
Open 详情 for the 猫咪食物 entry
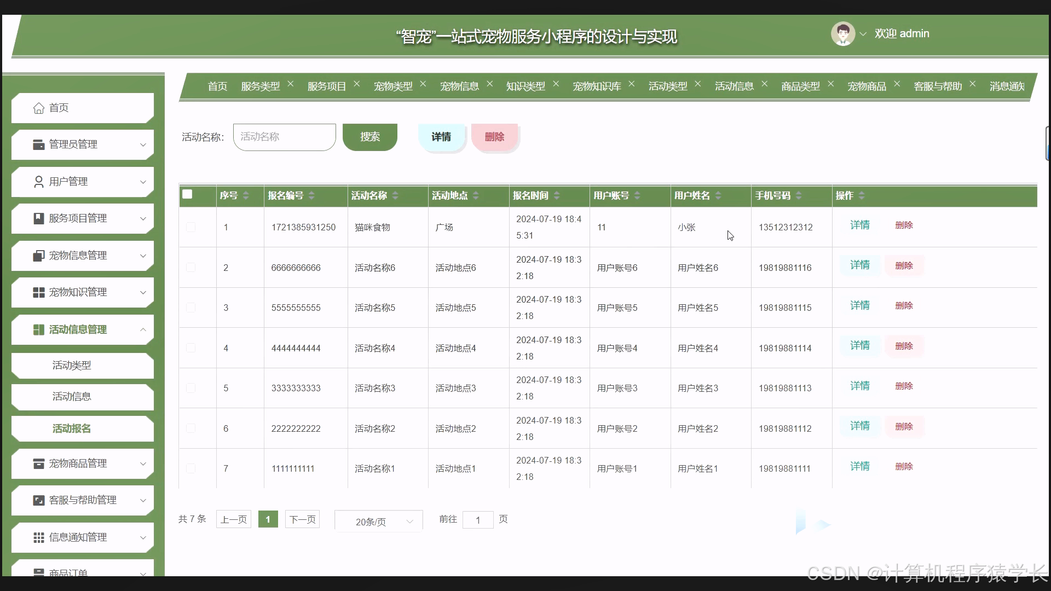[x=859, y=225]
